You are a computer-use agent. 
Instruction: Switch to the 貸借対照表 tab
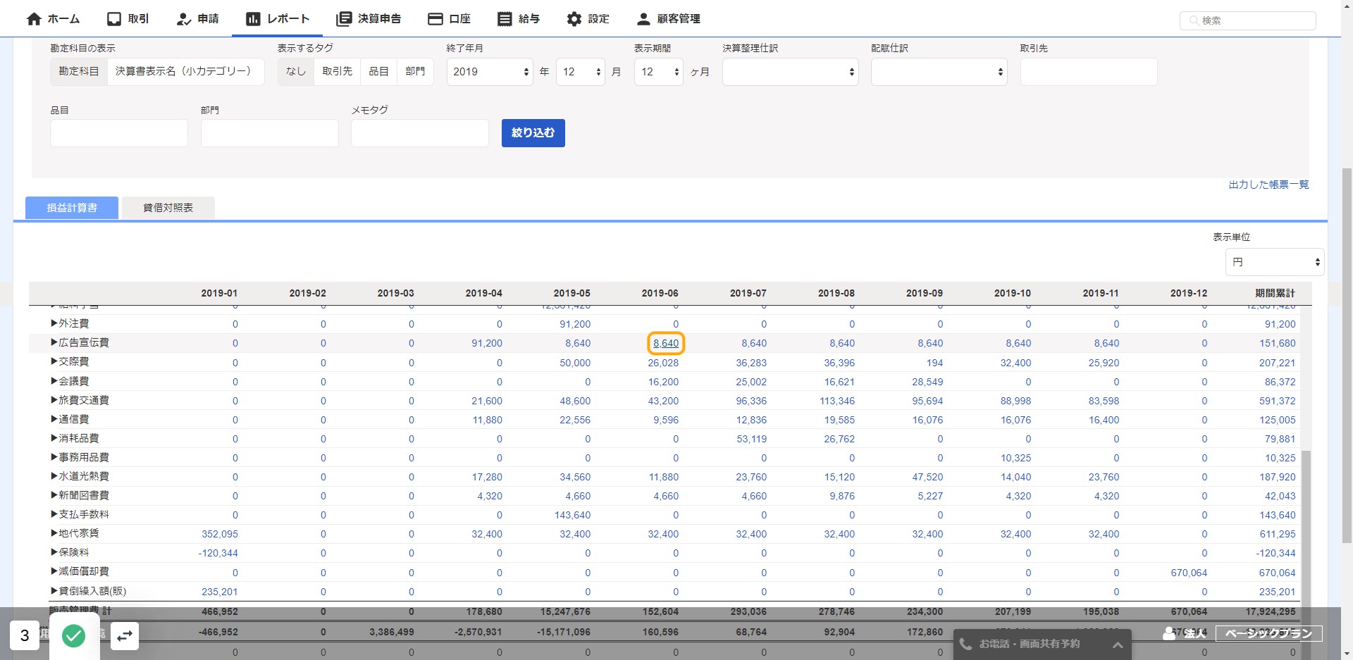168,208
